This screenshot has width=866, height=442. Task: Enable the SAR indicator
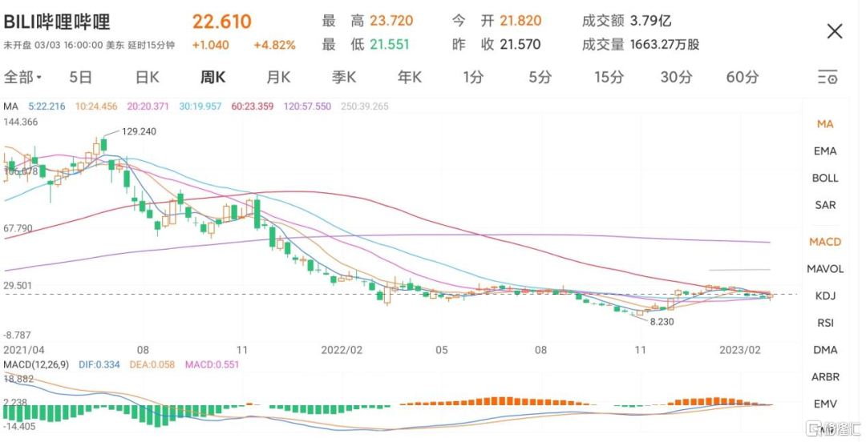click(825, 205)
